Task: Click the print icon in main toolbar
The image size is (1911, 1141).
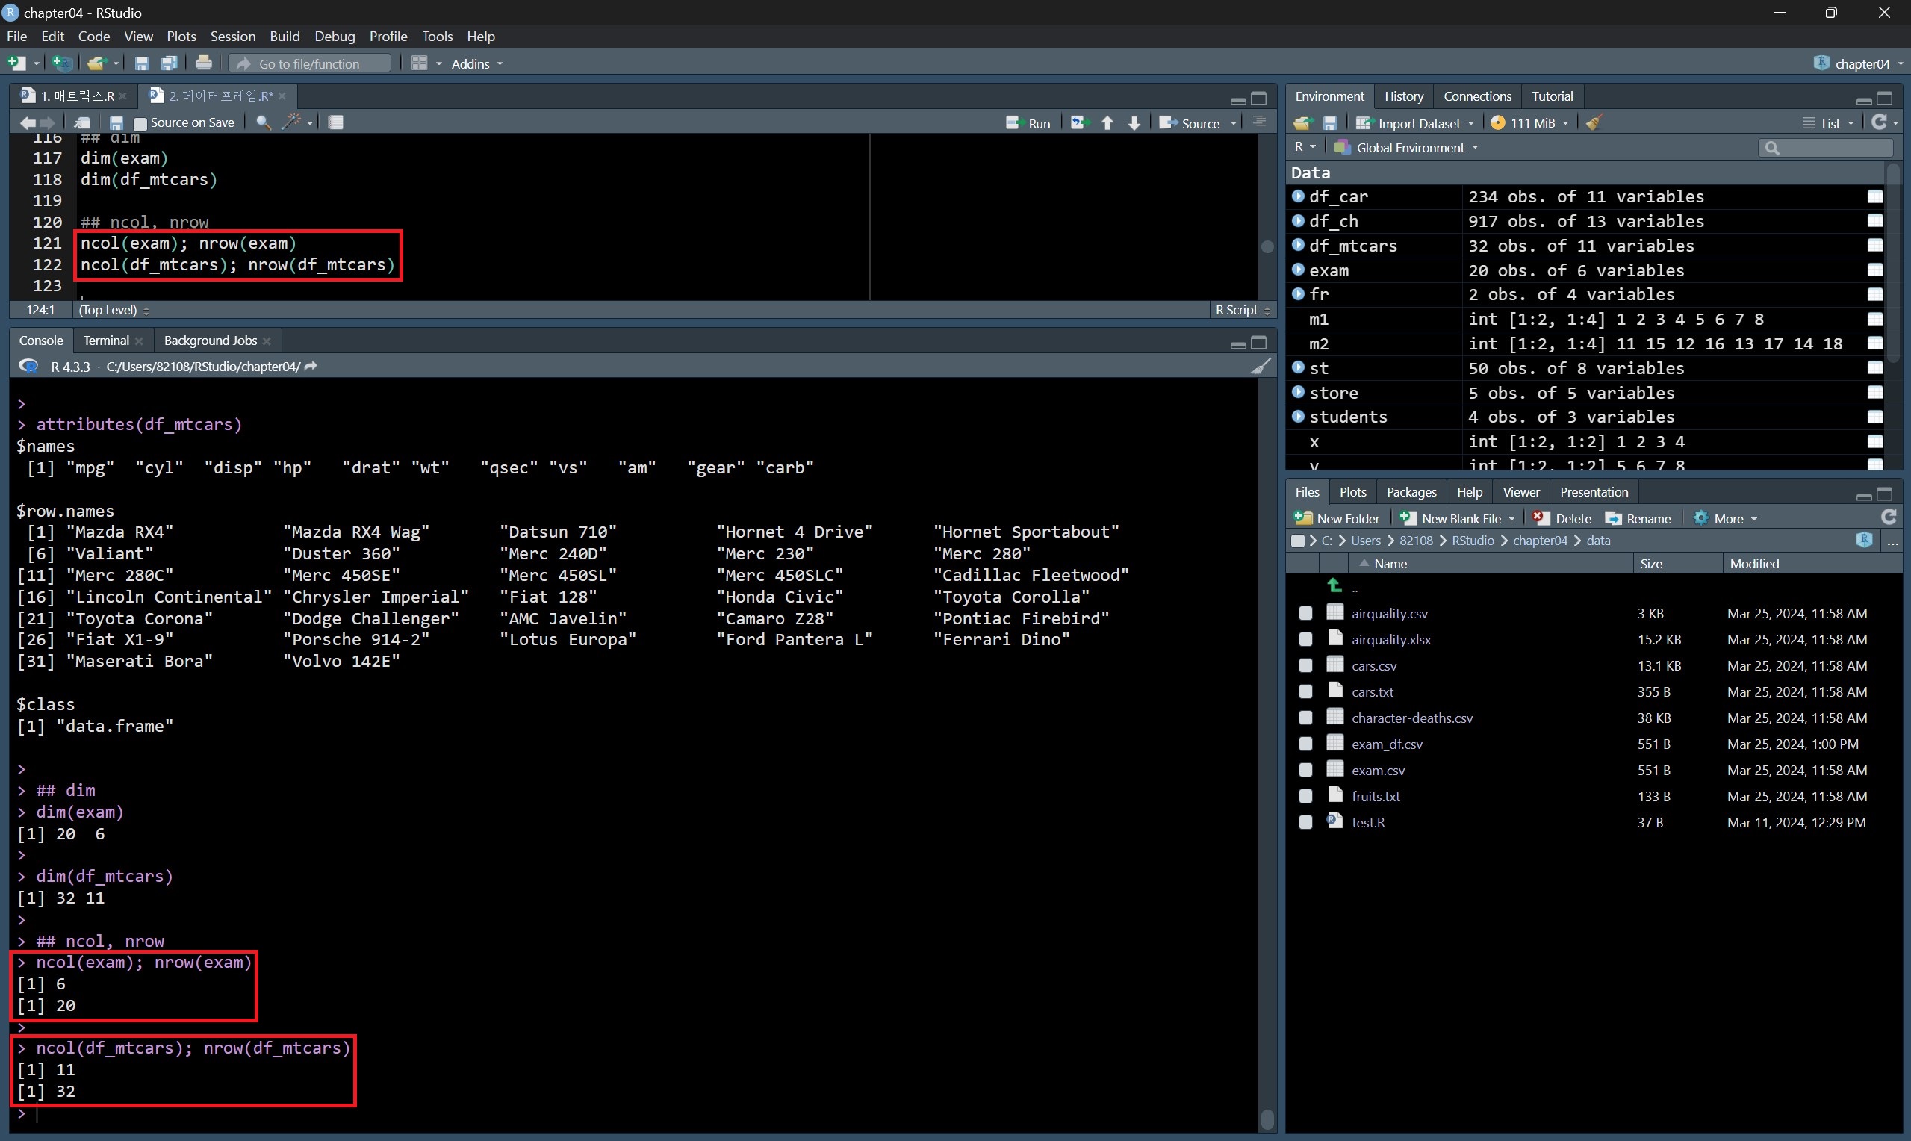Action: tap(204, 63)
